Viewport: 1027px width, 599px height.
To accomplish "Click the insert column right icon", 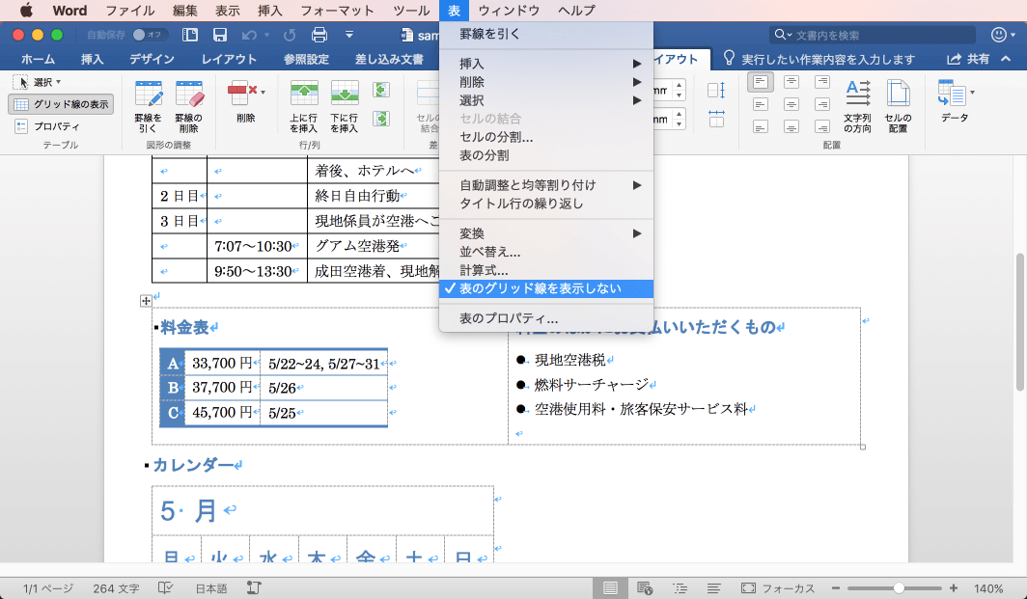I will (381, 119).
